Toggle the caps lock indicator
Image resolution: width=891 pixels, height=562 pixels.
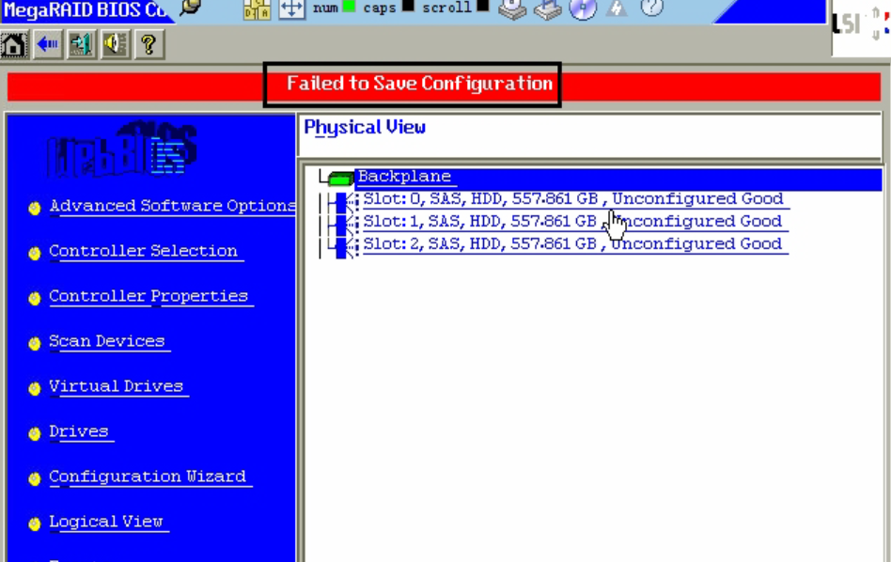tap(407, 7)
